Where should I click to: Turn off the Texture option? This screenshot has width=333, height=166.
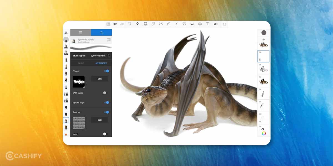pos(107,112)
